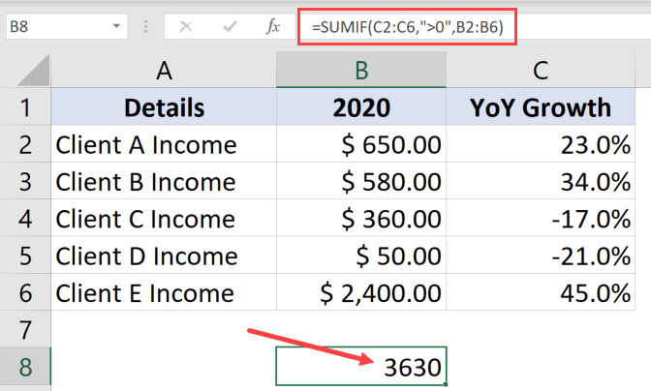Image resolution: width=651 pixels, height=391 pixels.
Task: Click the Details header cell
Action: tap(163, 107)
